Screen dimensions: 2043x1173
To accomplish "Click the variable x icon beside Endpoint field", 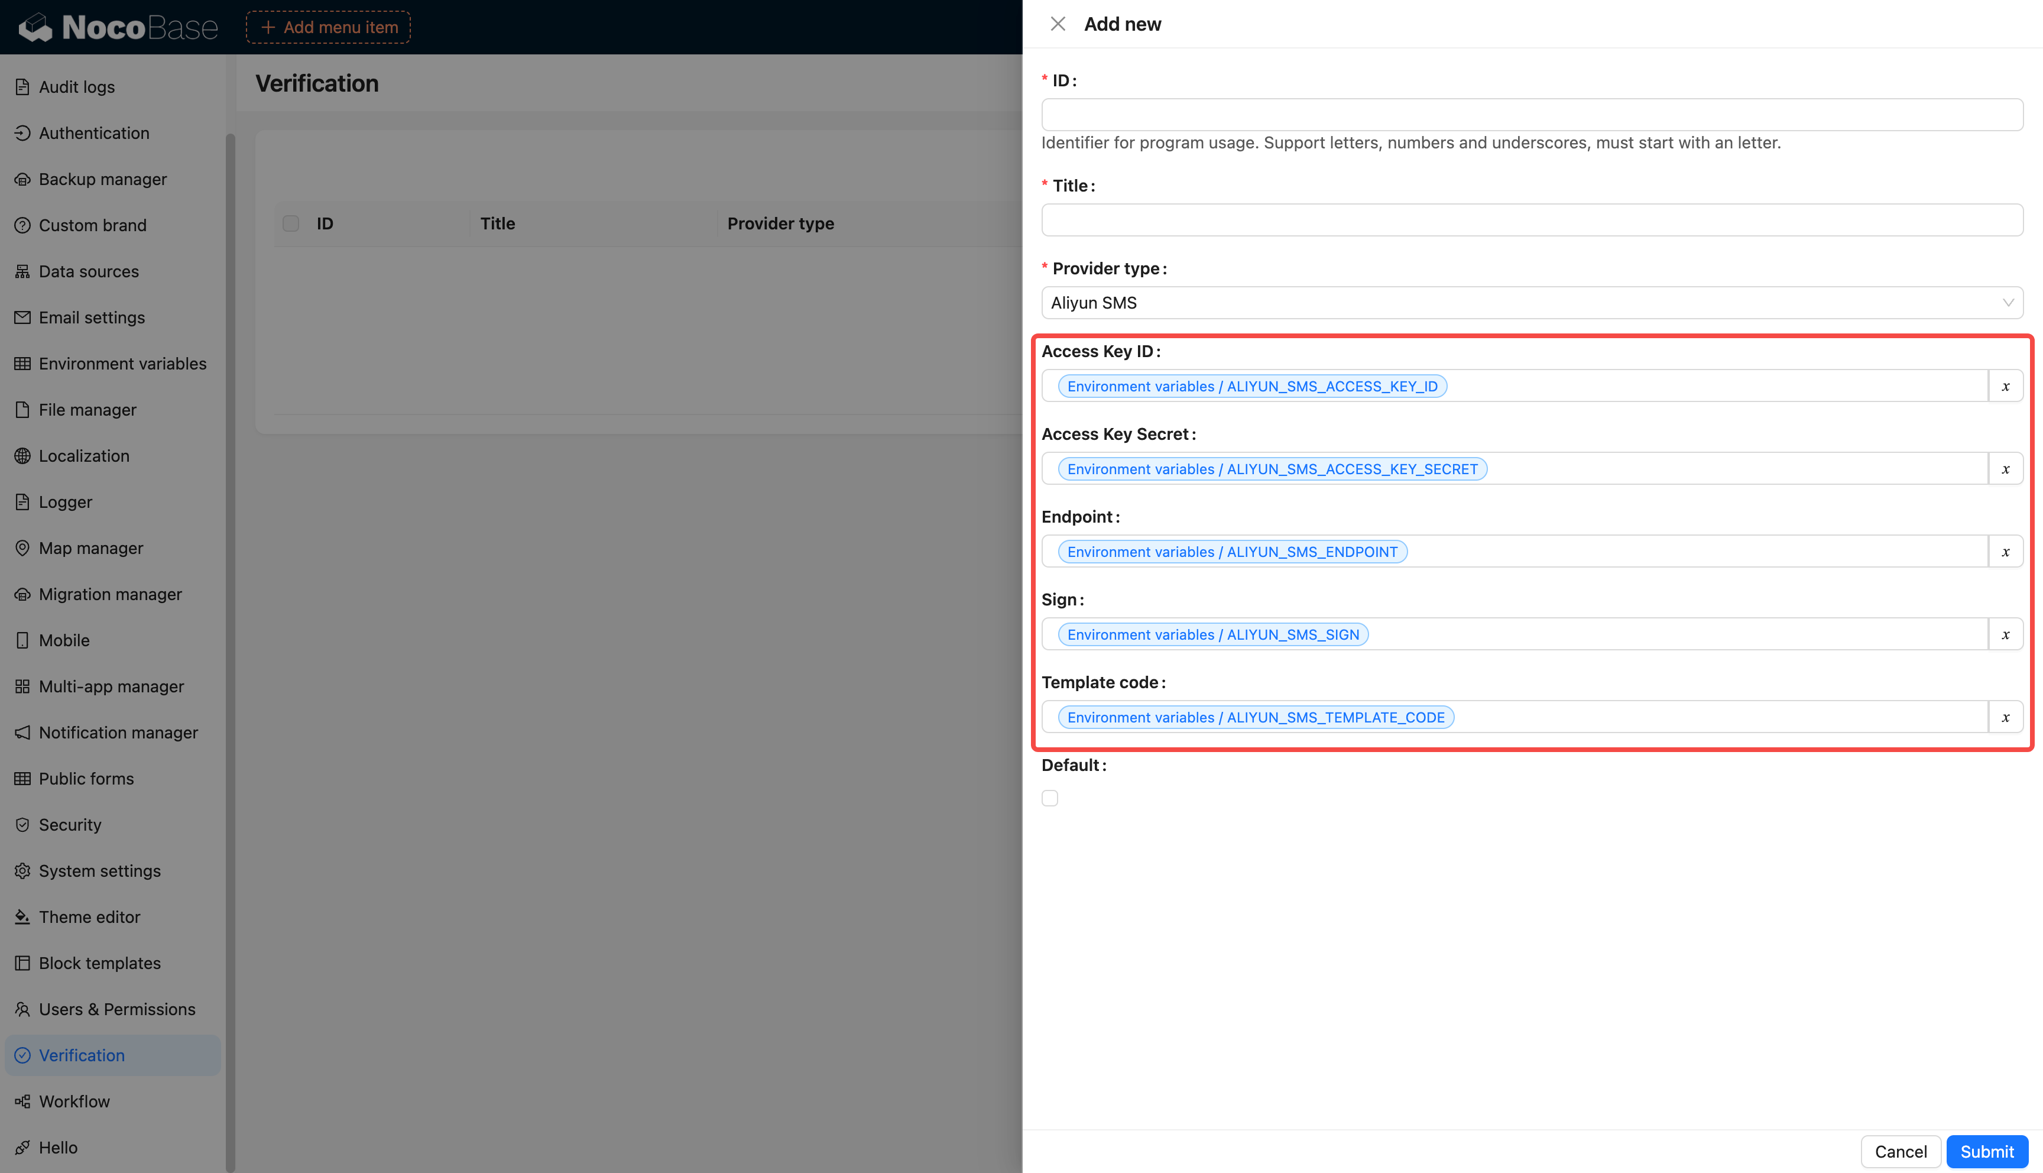I will [2005, 552].
